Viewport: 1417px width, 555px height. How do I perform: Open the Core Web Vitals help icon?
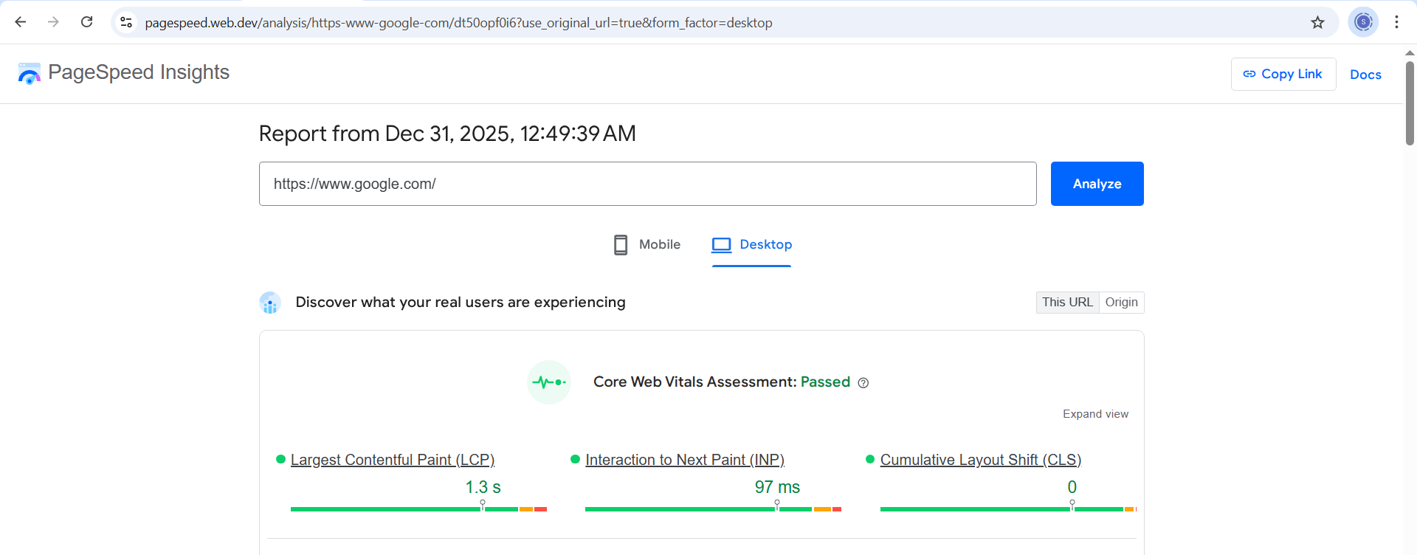coord(863,383)
